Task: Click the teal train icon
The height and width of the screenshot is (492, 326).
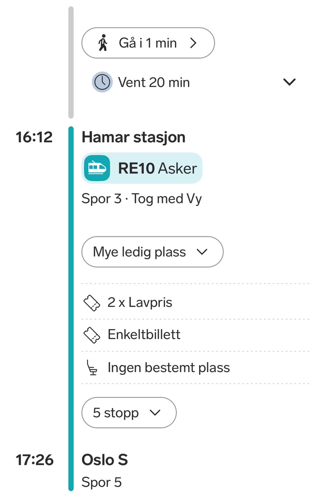Action: click(x=97, y=168)
